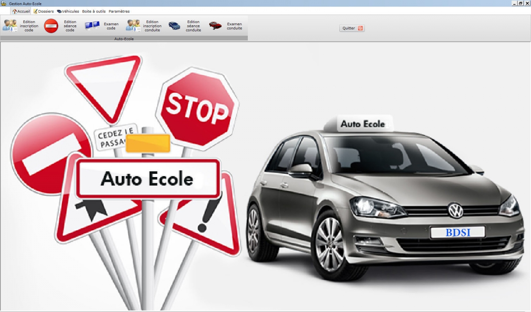Click the red power icon on Quitter

coord(360,28)
